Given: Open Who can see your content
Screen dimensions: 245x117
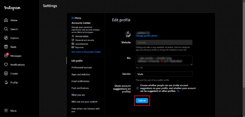Looking at the screenshot, I should click(85, 102).
